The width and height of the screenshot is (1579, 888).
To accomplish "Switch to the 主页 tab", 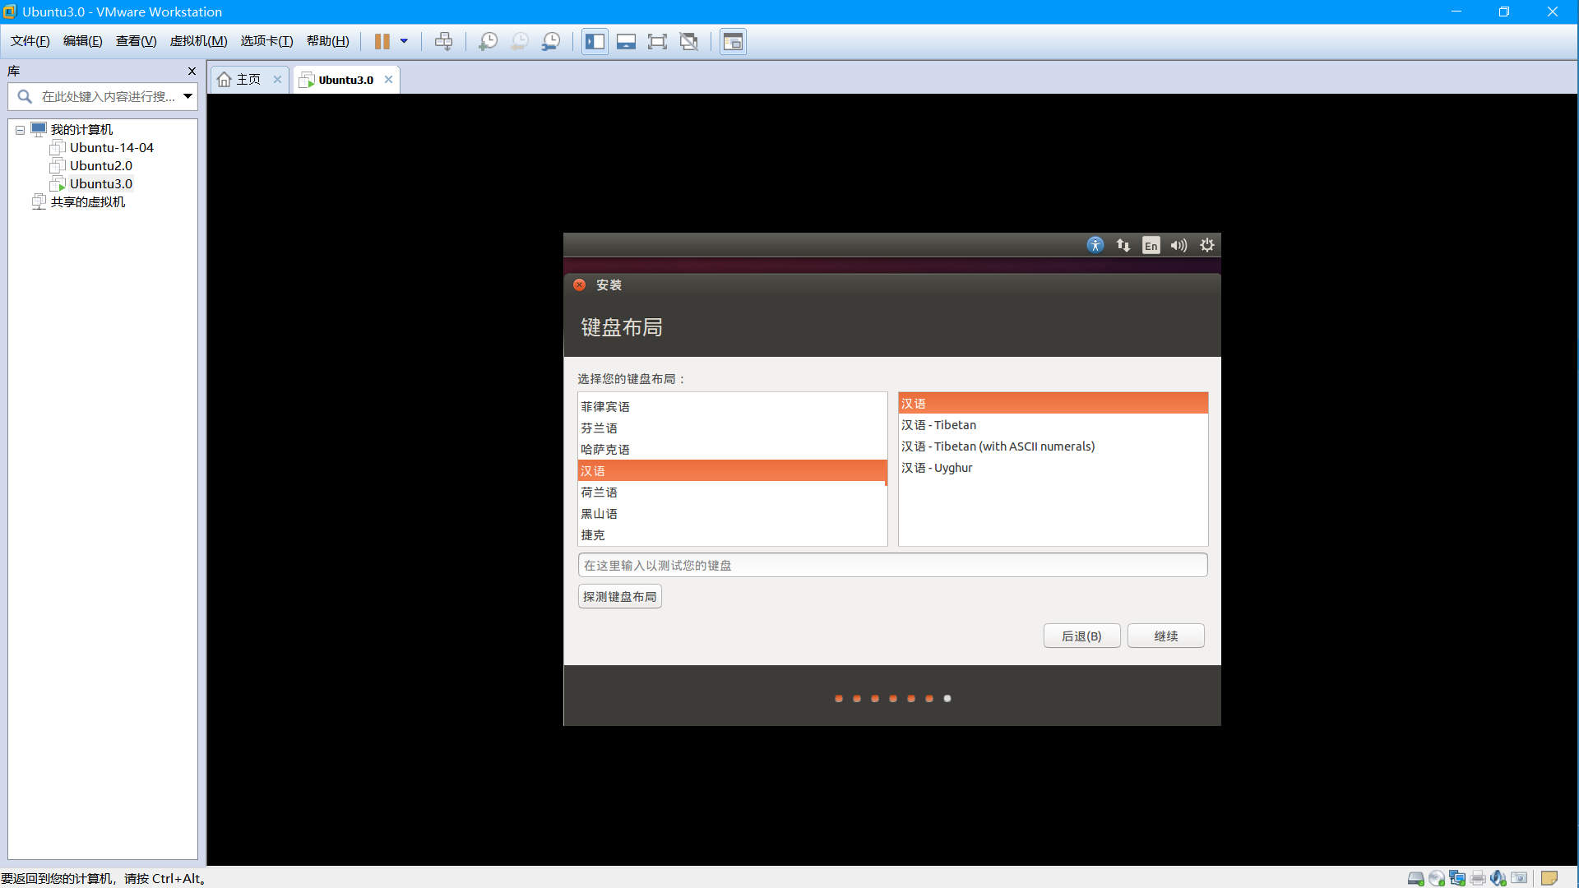I will pos(245,79).
